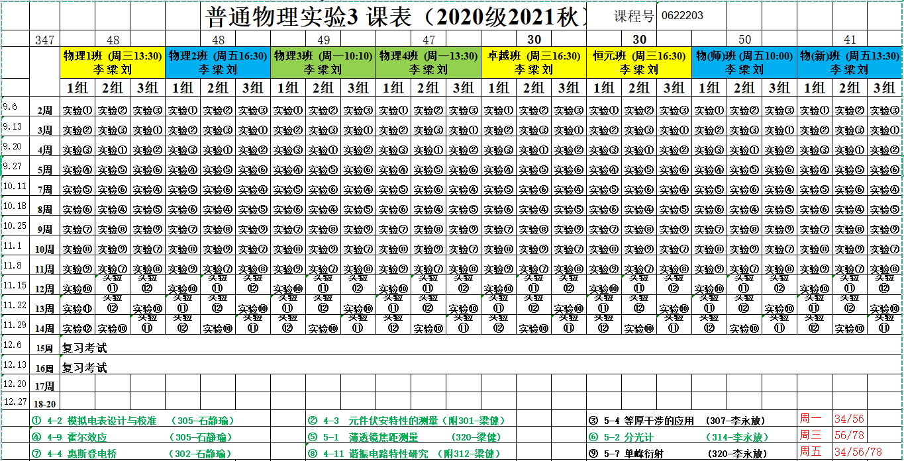Select the 复习考试 cell in 16周 row
The width and height of the screenshot is (904, 461).
click(84, 368)
